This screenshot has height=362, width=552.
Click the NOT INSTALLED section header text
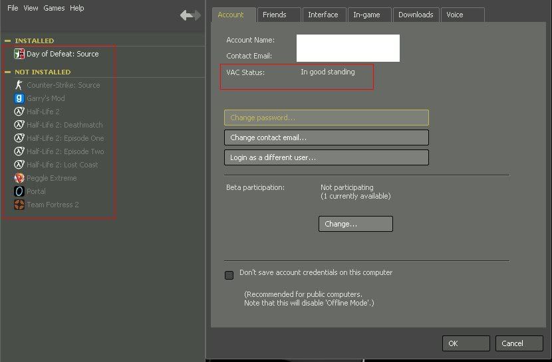[x=43, y=72]
